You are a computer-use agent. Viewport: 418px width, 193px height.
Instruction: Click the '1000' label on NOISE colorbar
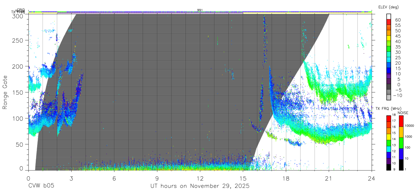(409, 136)
